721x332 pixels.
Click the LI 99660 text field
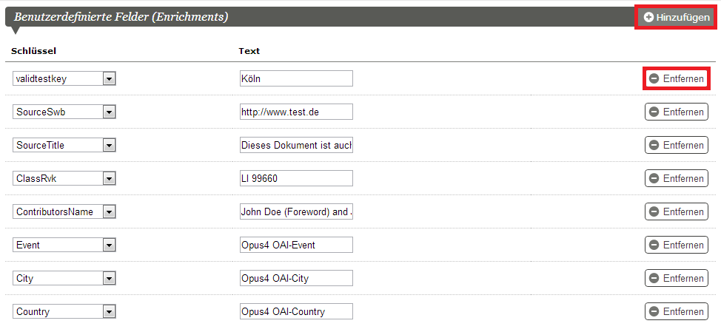pos(296,178)
